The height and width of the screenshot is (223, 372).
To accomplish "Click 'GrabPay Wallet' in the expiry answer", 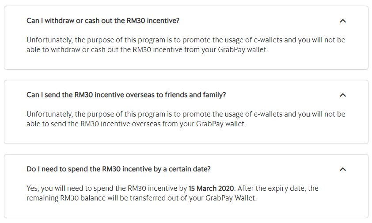I will point(230,198).
